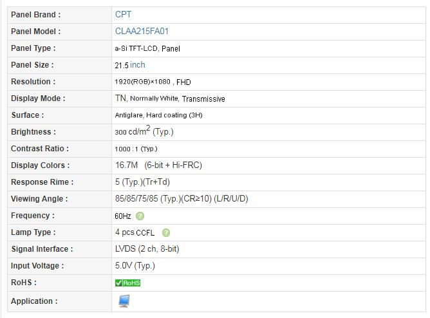Select the 'Lamp Type :' label

(33, 232)
